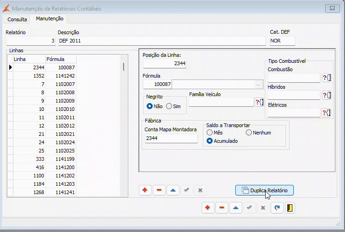Screen dimensions: 345x232
Task: Click the Descrição field with DEF 2011
Action: [x=162, y=41]
